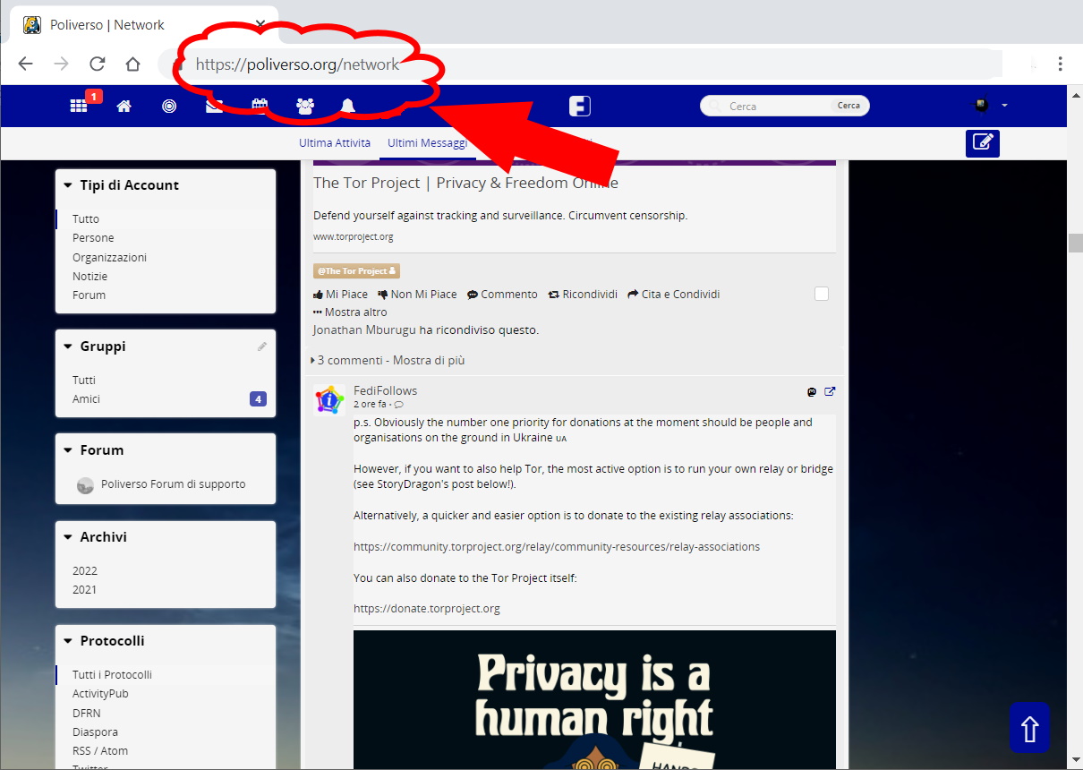Reshare the post with Ricondividi
The image size is (1083, 770).
583,294
